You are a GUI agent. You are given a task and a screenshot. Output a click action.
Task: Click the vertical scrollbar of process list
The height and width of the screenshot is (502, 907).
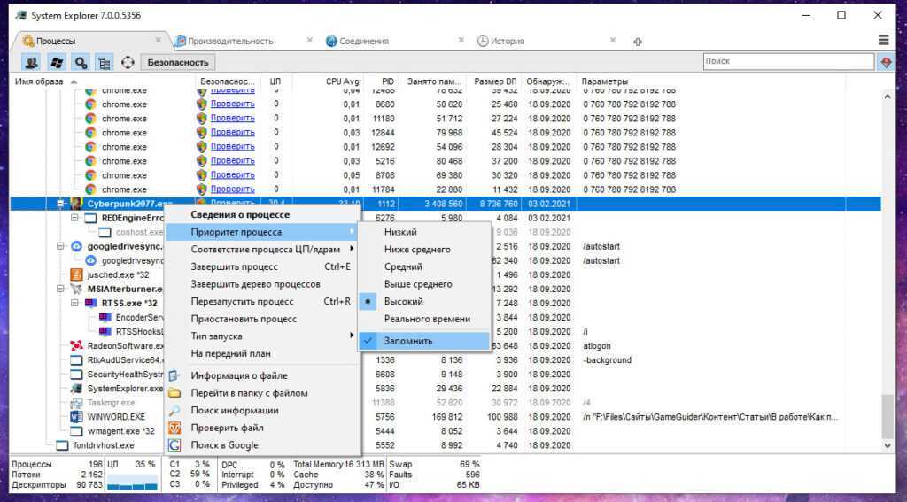pyautogui.click(x=888, y=266)
